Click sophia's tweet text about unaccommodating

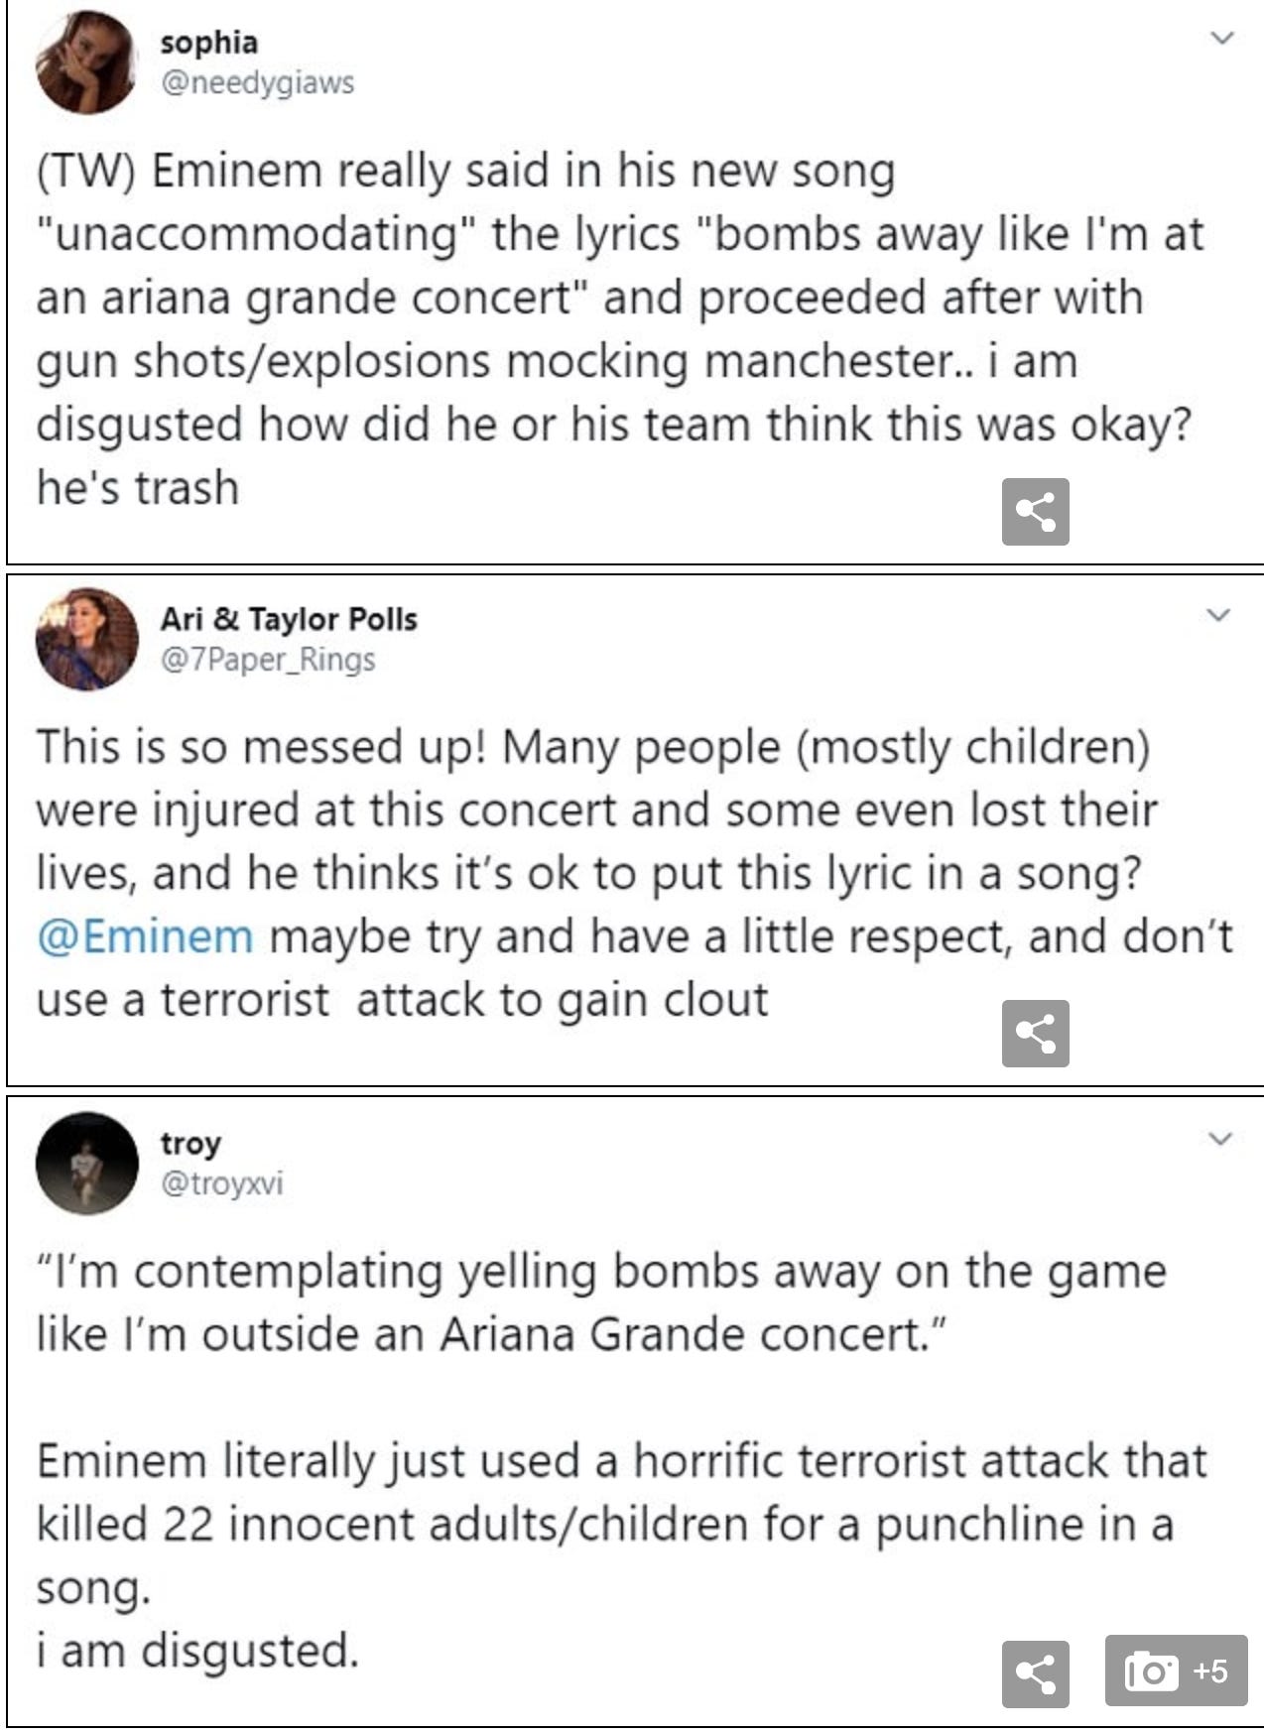(620, 329)
